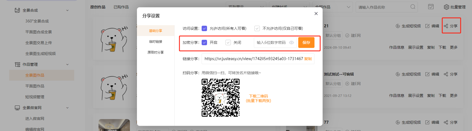Viewport: 472px width, 131px height.
Task: Toggle password visibility eye icon
Action: point(291,42)
